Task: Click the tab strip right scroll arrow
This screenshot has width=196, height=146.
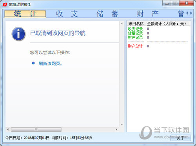Action: 191,13
